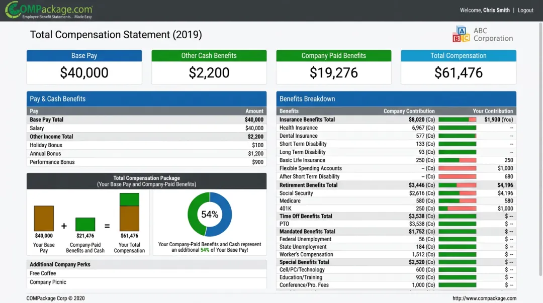The height and width of the screenshot is (303, 543).
Task: Click the Amount column header
Action: point(254,111)
